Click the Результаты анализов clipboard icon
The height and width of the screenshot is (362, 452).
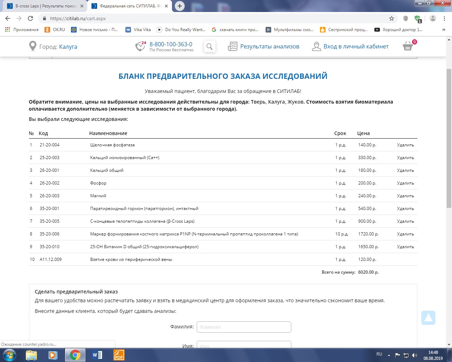[x=232, y=46]
